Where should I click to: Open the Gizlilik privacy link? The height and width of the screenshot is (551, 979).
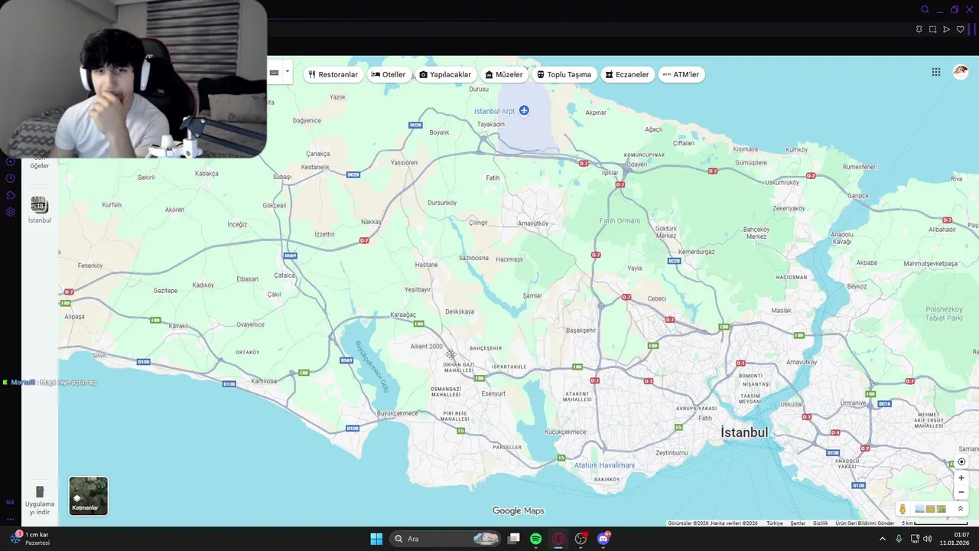pos(820,523)
